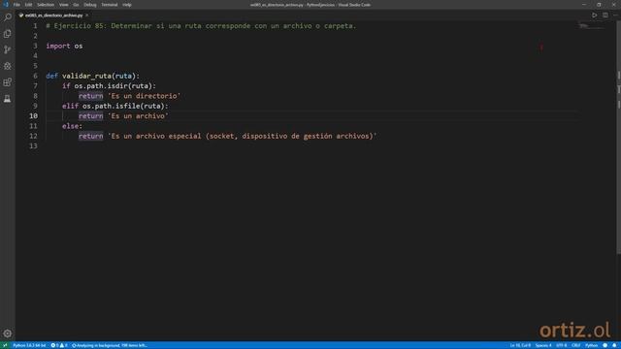Screen dimensions: 621x349
Task: Open the Debug view icon
Action: click(x=7, y=66)
